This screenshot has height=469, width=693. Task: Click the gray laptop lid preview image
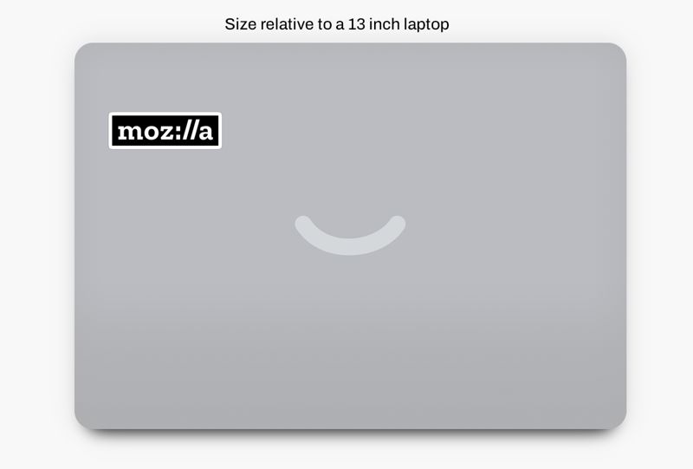point(350,236)
